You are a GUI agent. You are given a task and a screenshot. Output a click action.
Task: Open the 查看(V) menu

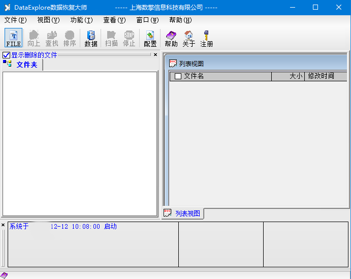(x=114, y=20)
